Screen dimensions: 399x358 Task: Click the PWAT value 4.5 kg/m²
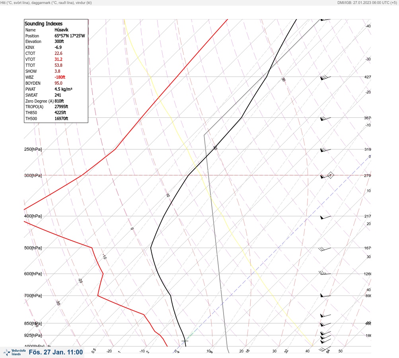(63, 89)
